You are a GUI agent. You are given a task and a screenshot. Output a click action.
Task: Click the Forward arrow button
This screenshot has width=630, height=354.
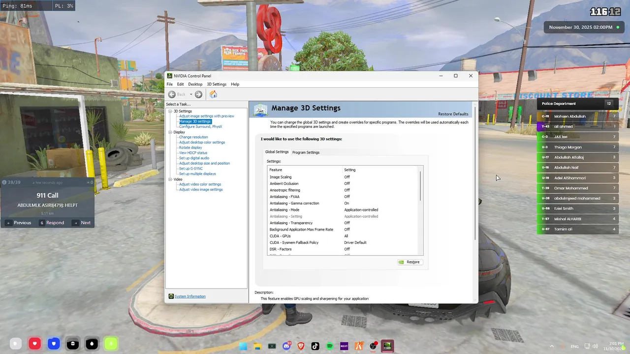[198, 94]
